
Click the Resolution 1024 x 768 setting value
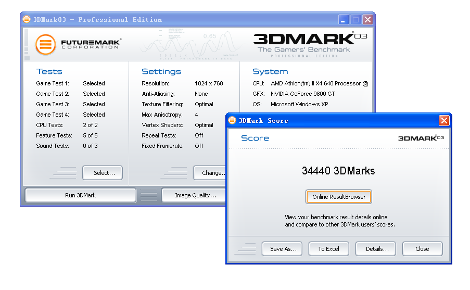[x=208, y=83]
